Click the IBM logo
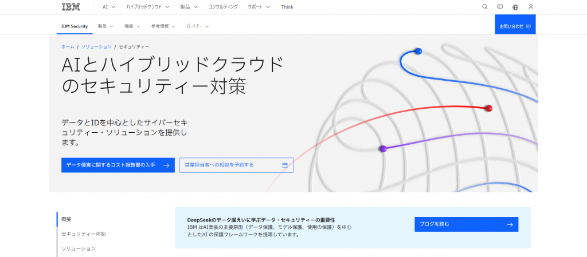 click(x=71, y=7)
